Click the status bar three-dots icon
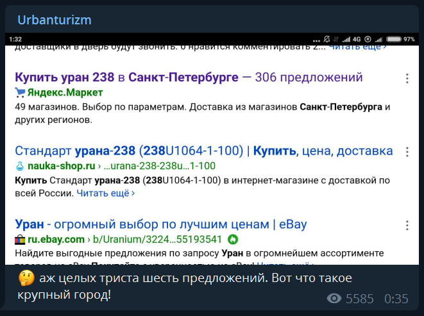 [x=316, y=41]
